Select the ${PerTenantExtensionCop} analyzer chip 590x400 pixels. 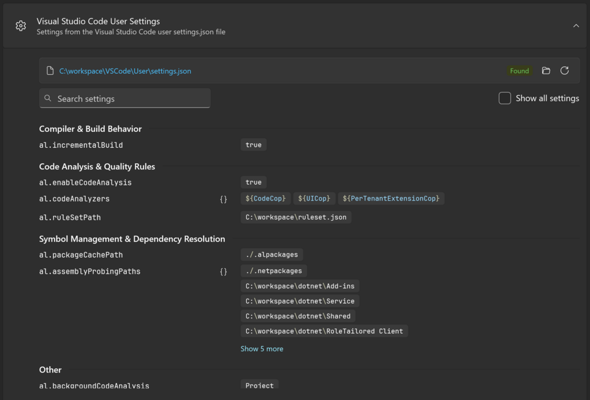(x=391, y=199)
